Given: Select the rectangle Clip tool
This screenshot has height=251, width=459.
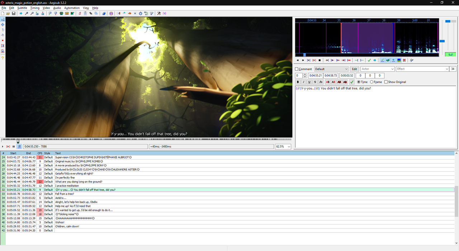Looking at the screenshot, I should [x=3, y=46].
